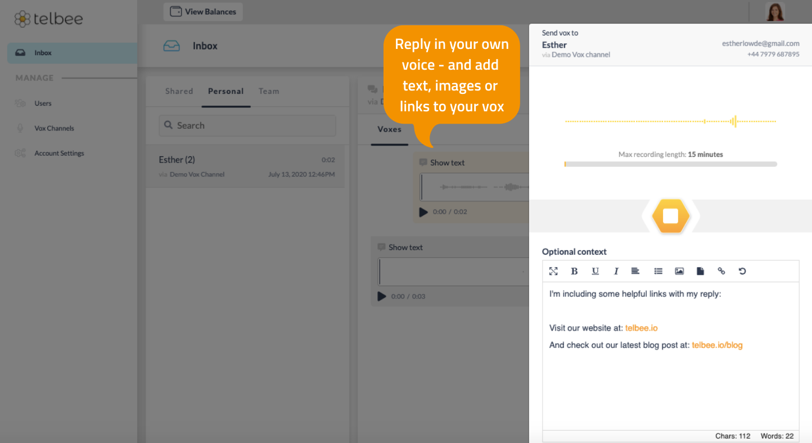Click the Inbox header tray icon
Screen dimensions: 812x443
(x=172, y=46)
